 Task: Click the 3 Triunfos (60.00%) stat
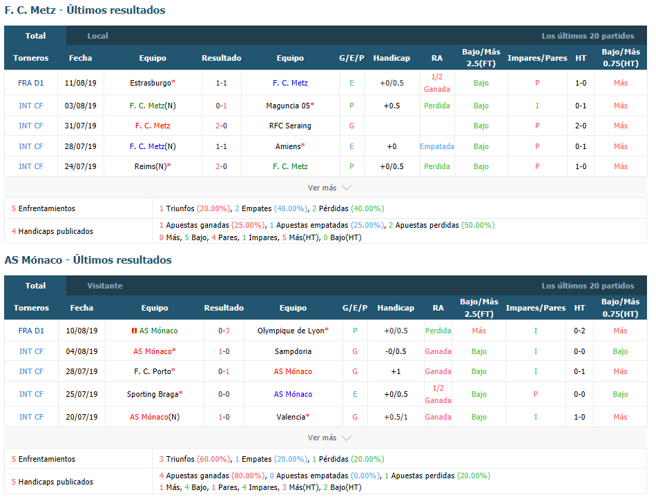(195, 459)
